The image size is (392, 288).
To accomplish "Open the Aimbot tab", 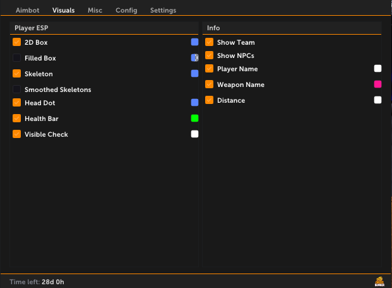I will tap(28, 10).
